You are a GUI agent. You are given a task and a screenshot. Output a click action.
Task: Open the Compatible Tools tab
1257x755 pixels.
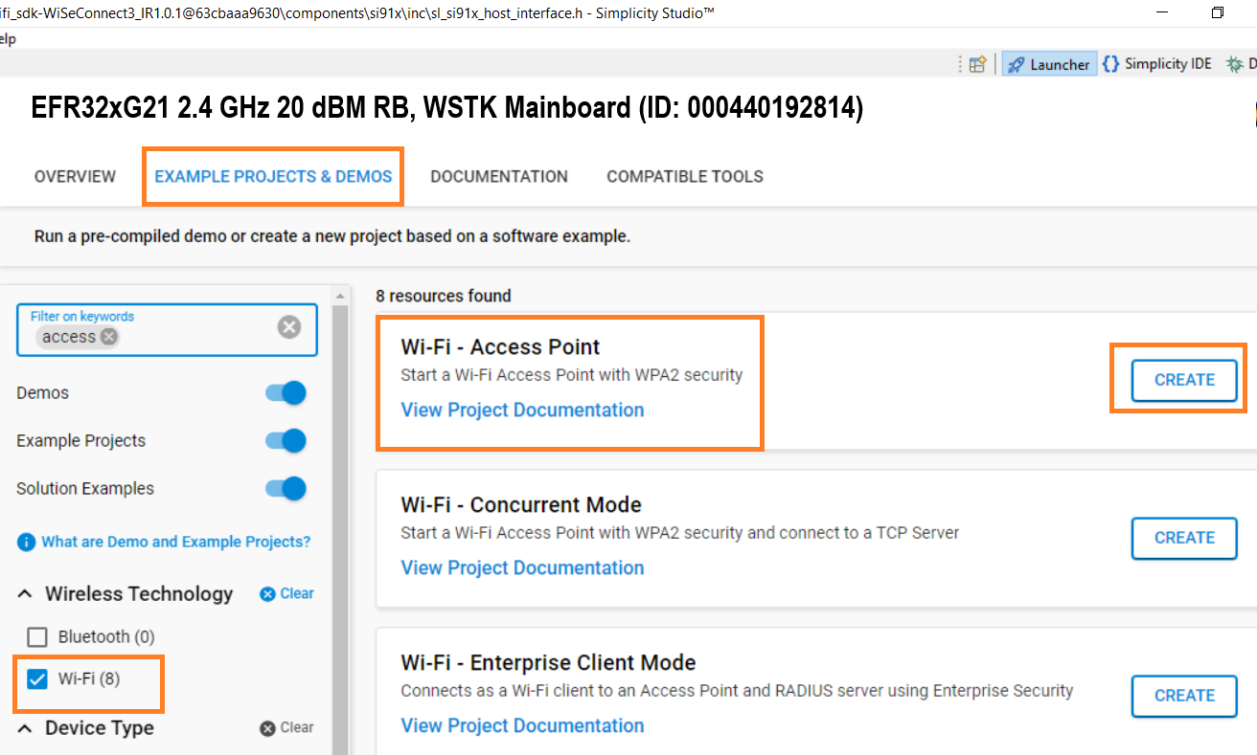(x=685, y=176)
